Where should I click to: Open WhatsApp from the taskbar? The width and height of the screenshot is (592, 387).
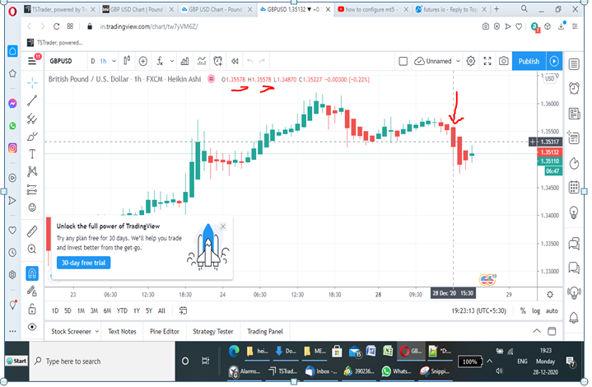(x=396, y=371)
